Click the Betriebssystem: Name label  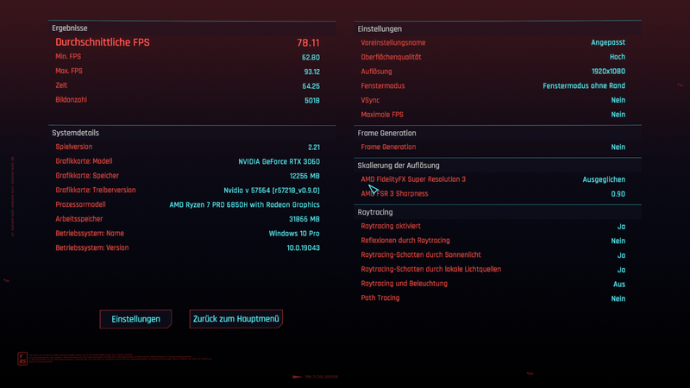pos(90,234)
